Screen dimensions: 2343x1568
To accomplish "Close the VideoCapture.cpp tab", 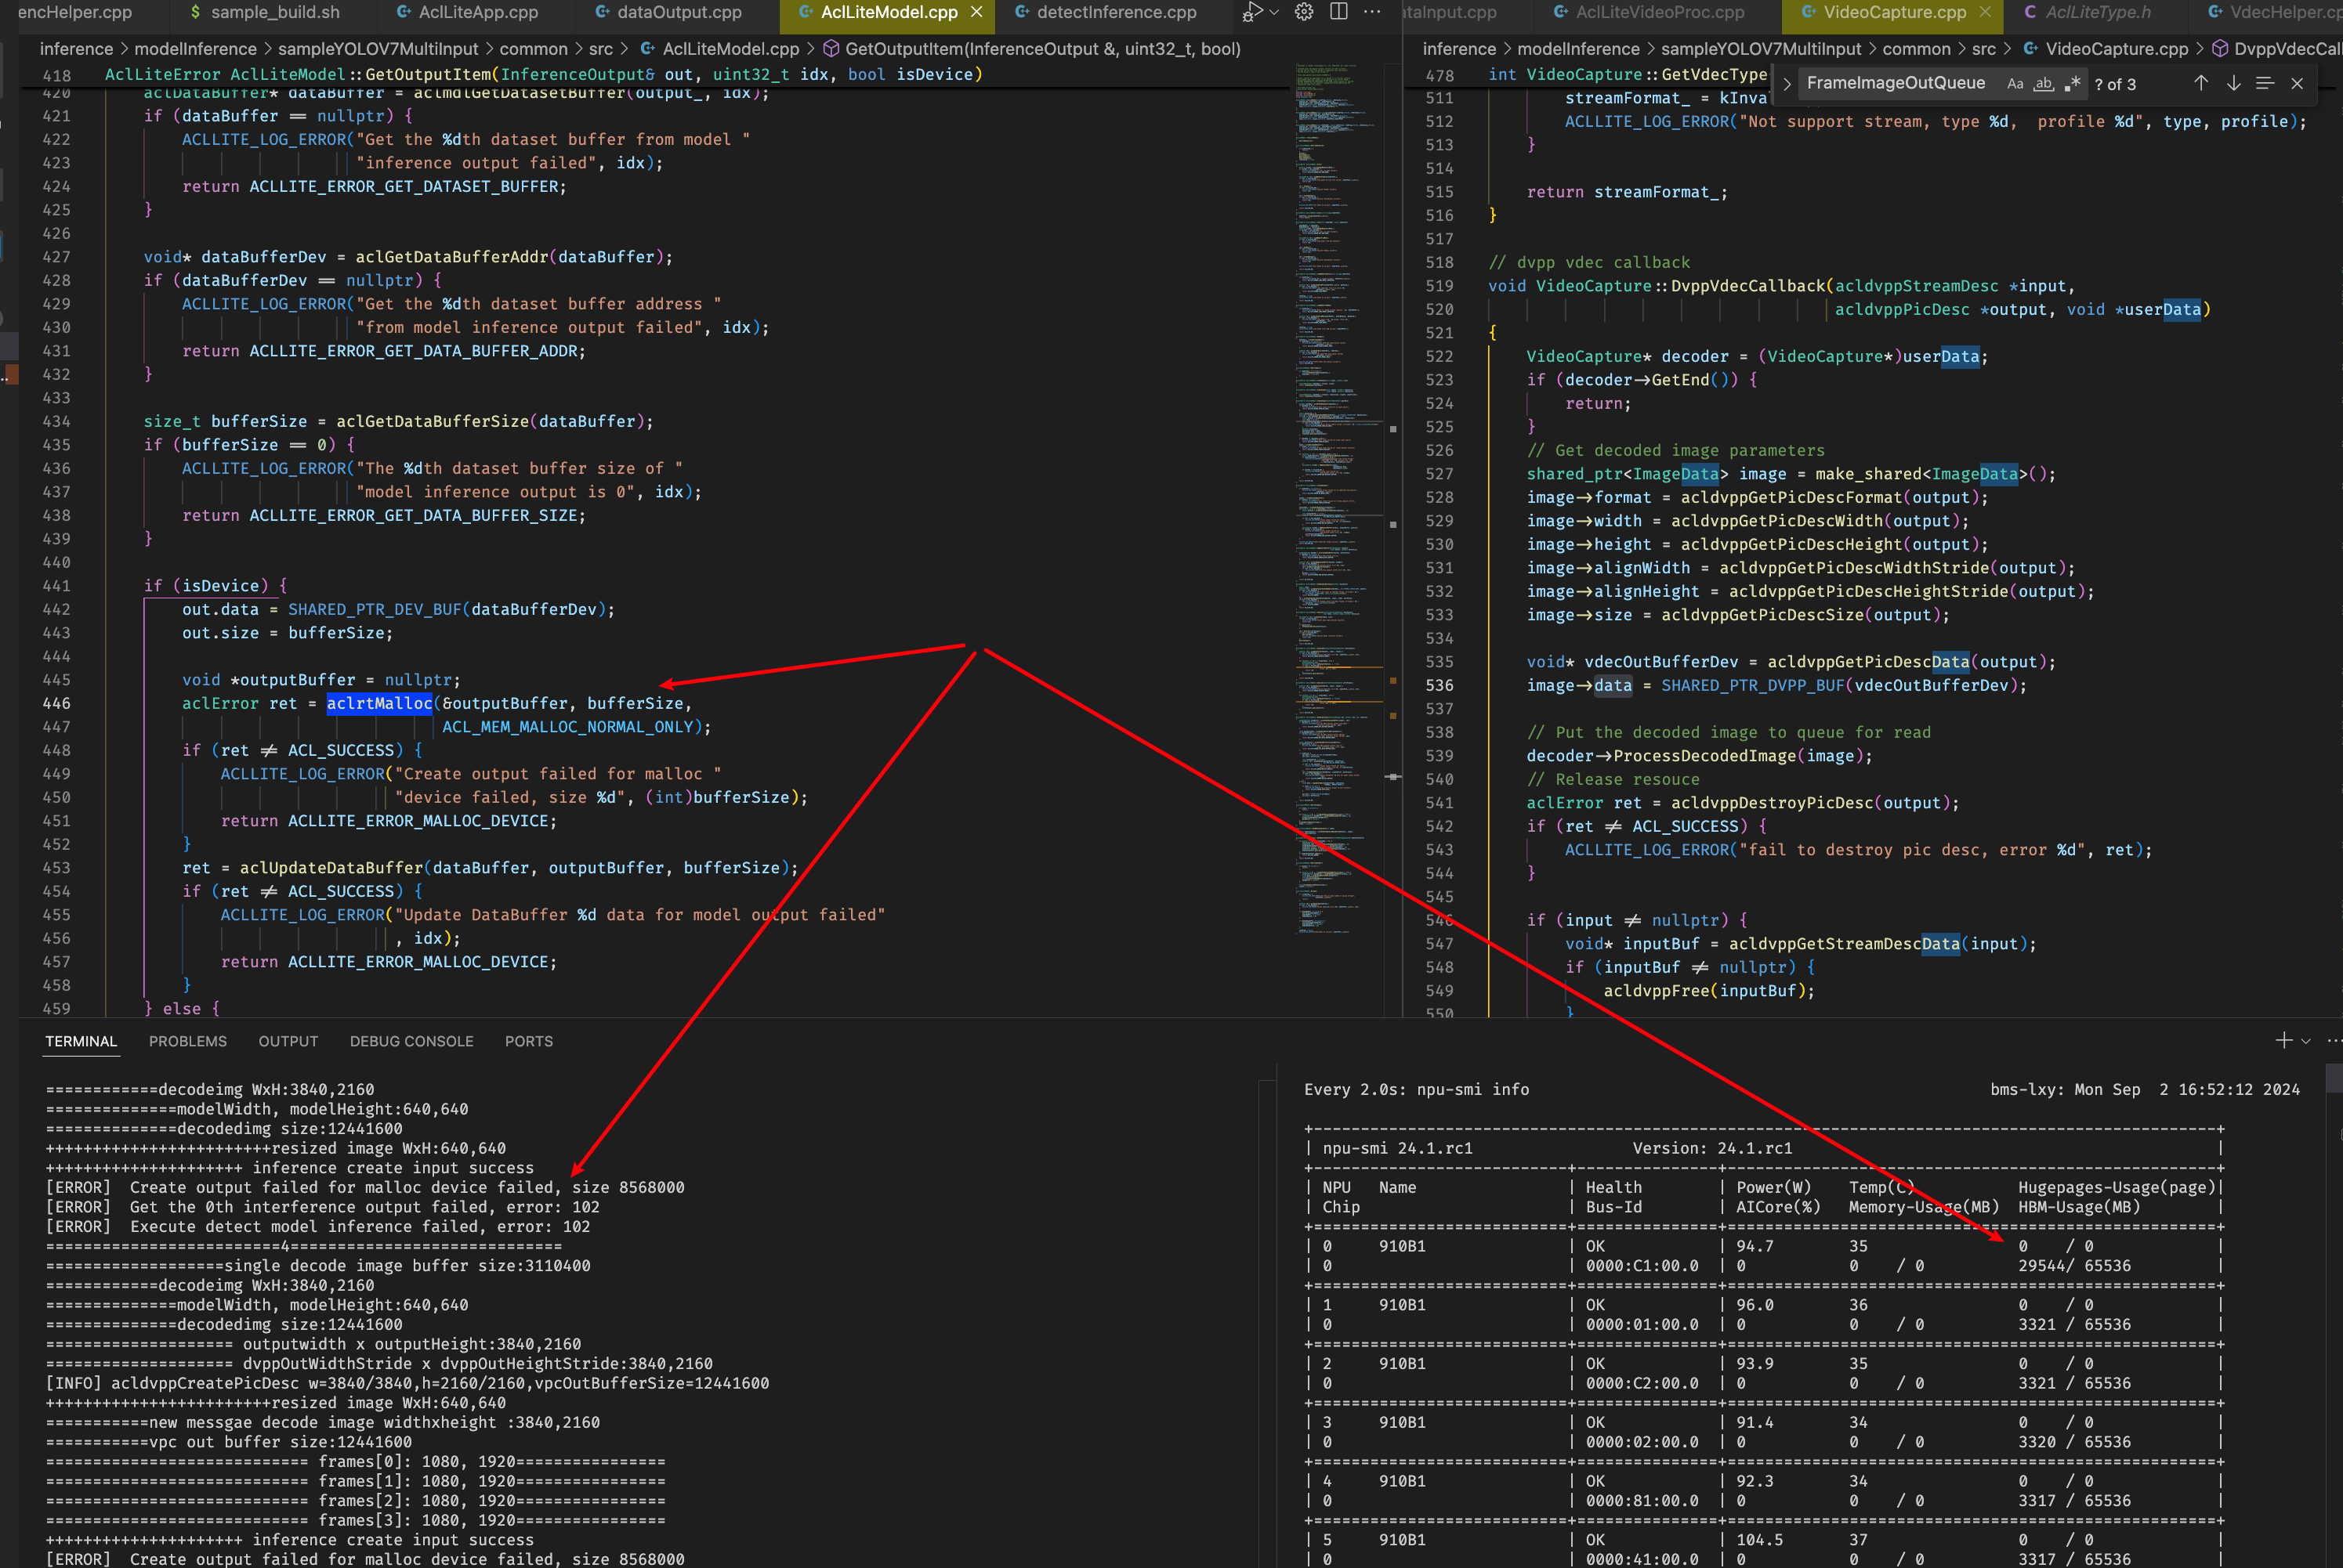I will click(x=1985, y=12).
